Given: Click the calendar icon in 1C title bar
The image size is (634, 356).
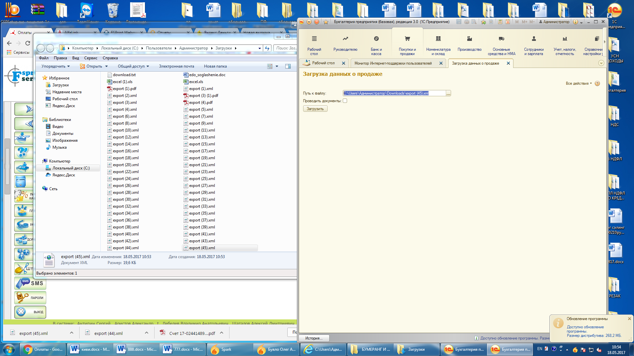Looking at the screenshot, I should coord(508,22).
